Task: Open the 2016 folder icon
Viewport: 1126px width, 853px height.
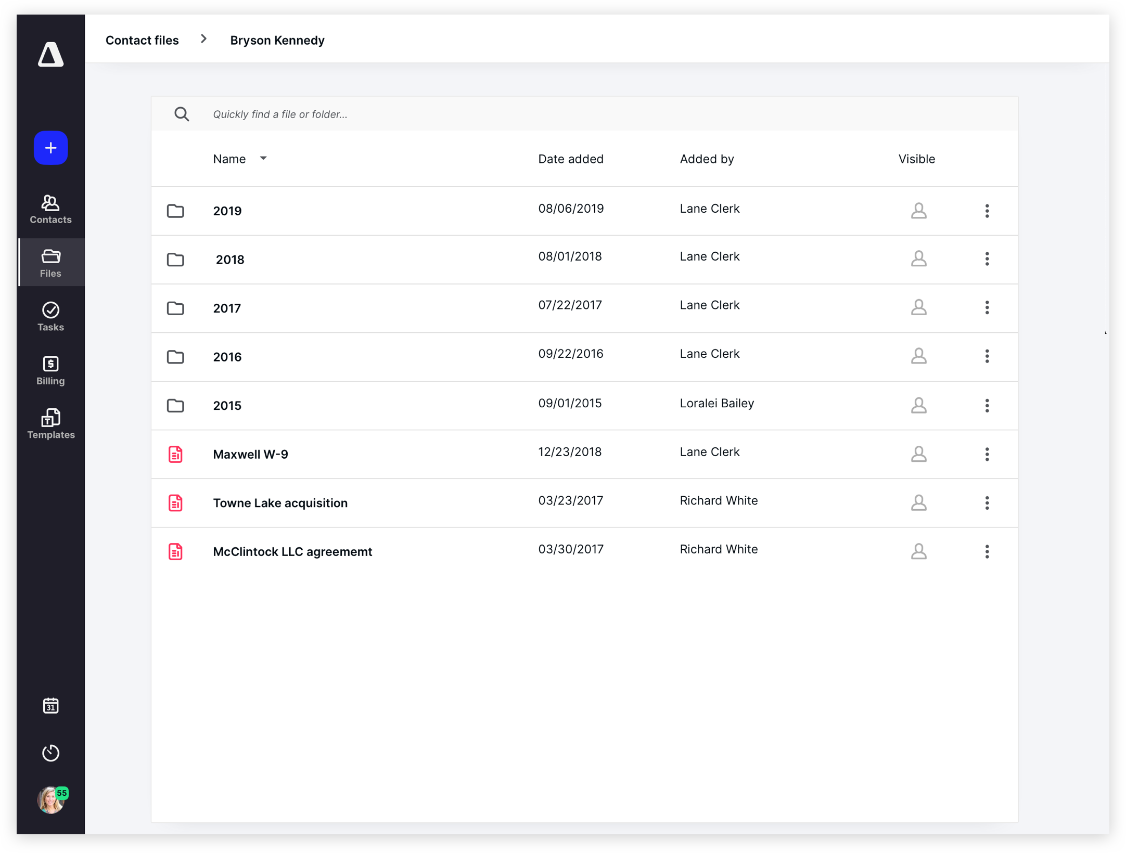Action: (175, 356)
